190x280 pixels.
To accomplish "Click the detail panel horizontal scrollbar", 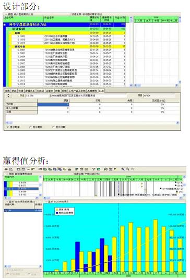I will point(92,123).
